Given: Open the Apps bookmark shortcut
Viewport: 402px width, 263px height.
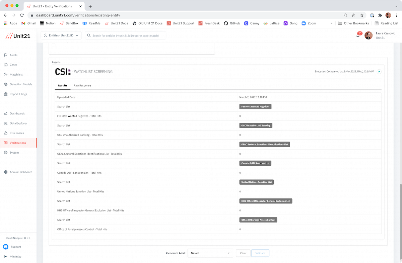Looking at the screenshot, I should click(10, 23).
